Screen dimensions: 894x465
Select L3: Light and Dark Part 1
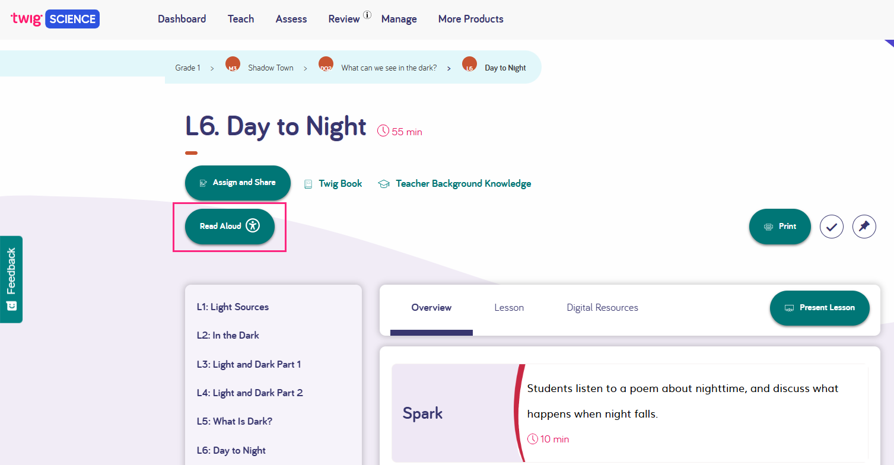[x=249, y=364]
